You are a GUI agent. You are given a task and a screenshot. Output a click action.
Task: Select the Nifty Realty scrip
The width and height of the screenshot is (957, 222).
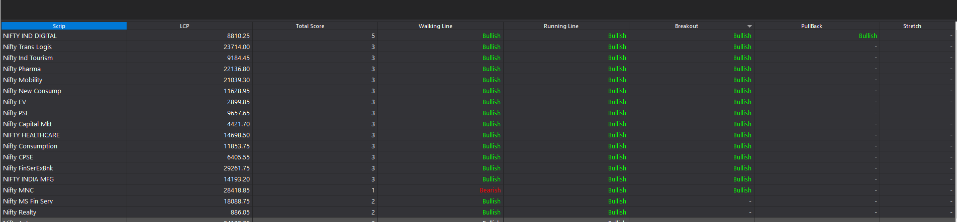(20, 212)
